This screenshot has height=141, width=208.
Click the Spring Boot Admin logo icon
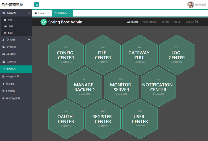pyautogui.click(x=44, y=22)
